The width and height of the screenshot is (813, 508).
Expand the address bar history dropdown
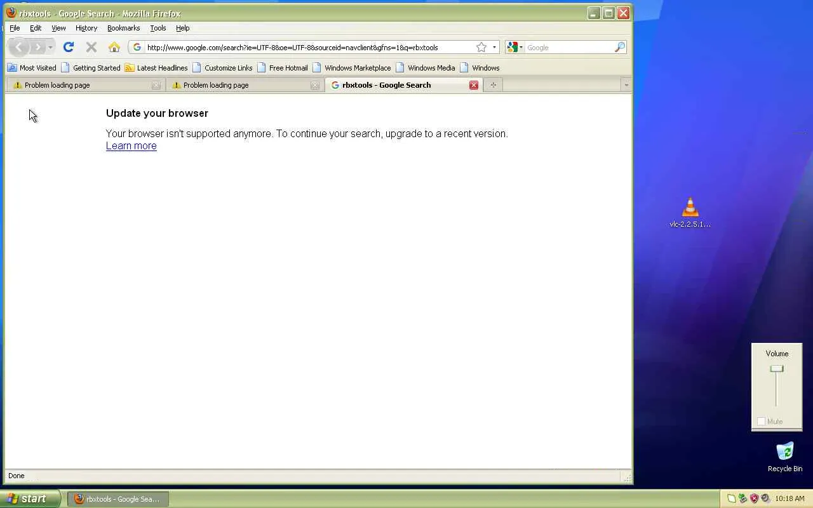[x=494, y=47]
